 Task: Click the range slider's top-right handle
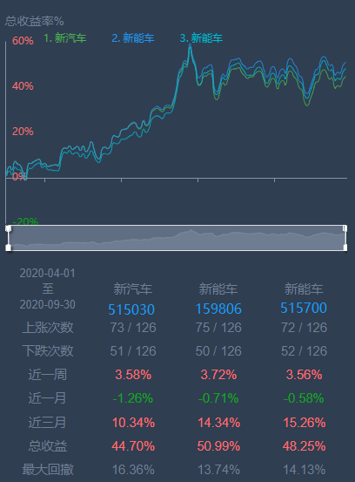[345, 228]
